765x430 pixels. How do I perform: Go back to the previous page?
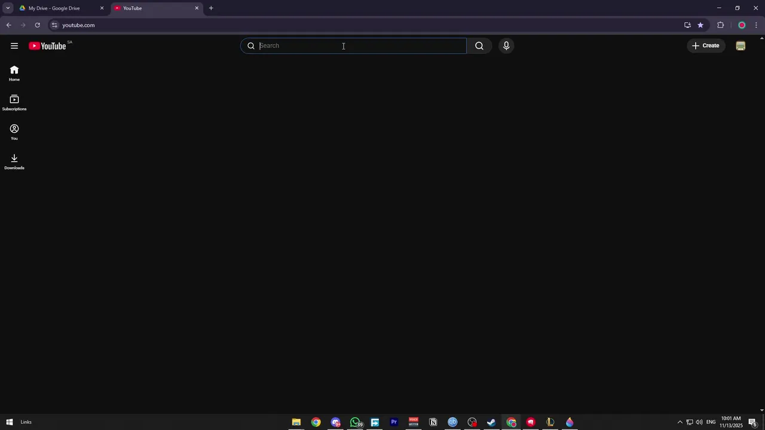pos(8,25)
